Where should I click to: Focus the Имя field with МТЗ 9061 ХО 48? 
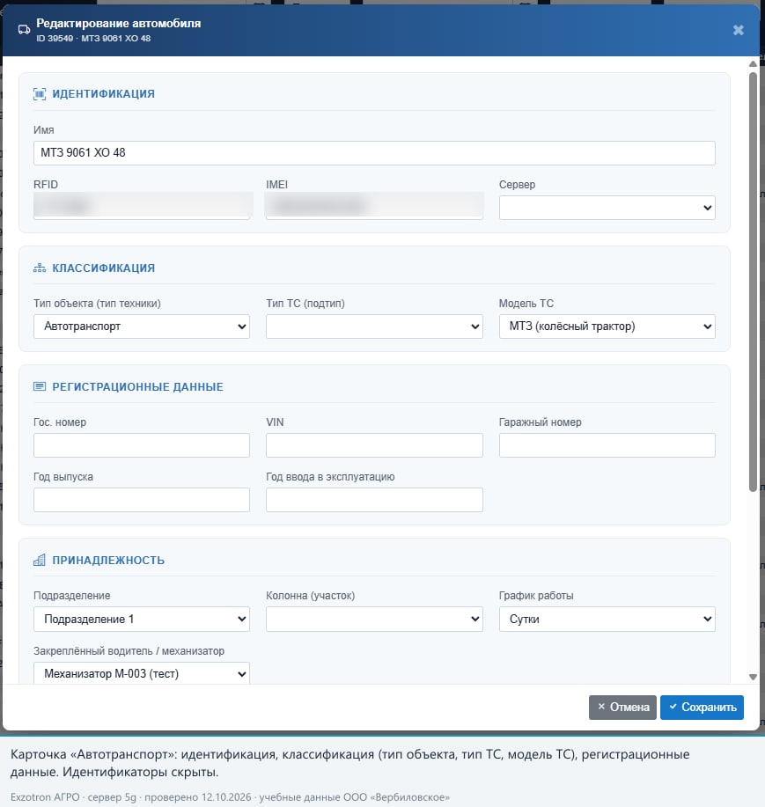pyautogui.click(x=374, y=153)
